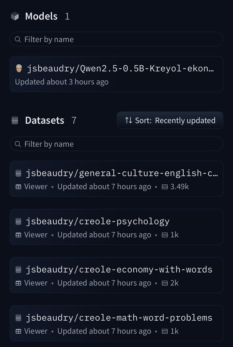The width and height of the screenshot is (233, 347).
Task: Click the magnifier icon in datasets filter
Action: click(x=18, y=144)
